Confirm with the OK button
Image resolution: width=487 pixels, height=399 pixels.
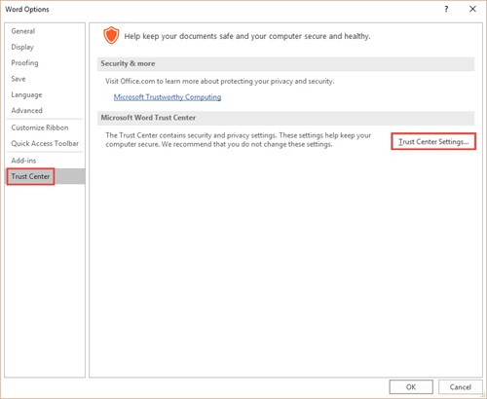(411, 386)
